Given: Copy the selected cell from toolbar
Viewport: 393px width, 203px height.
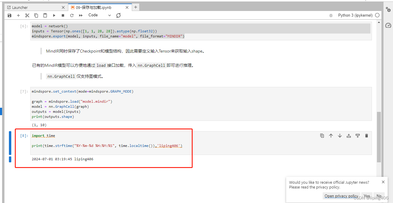Looking at the screenshot, I should click(36, 15).
